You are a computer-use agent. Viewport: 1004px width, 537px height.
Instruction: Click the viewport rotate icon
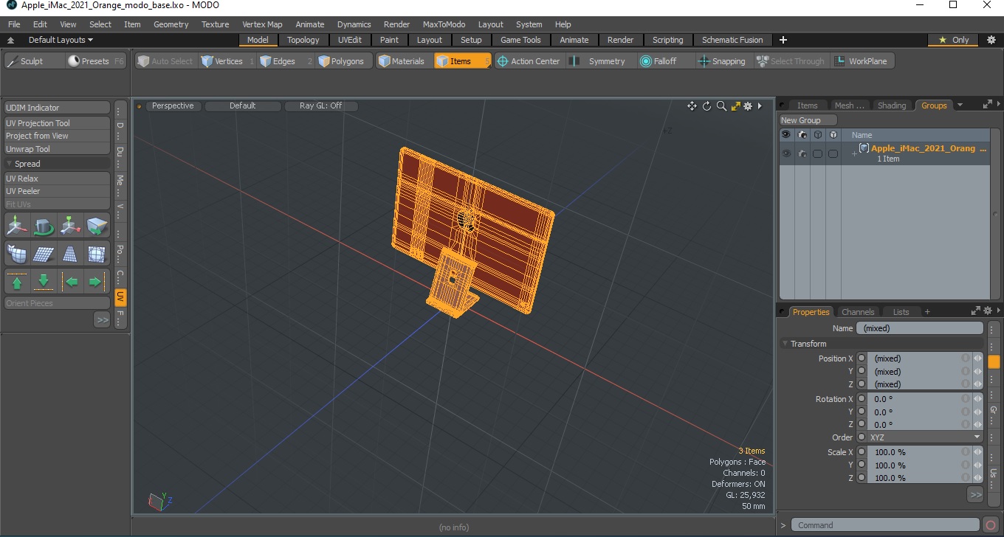coord(706,106)
